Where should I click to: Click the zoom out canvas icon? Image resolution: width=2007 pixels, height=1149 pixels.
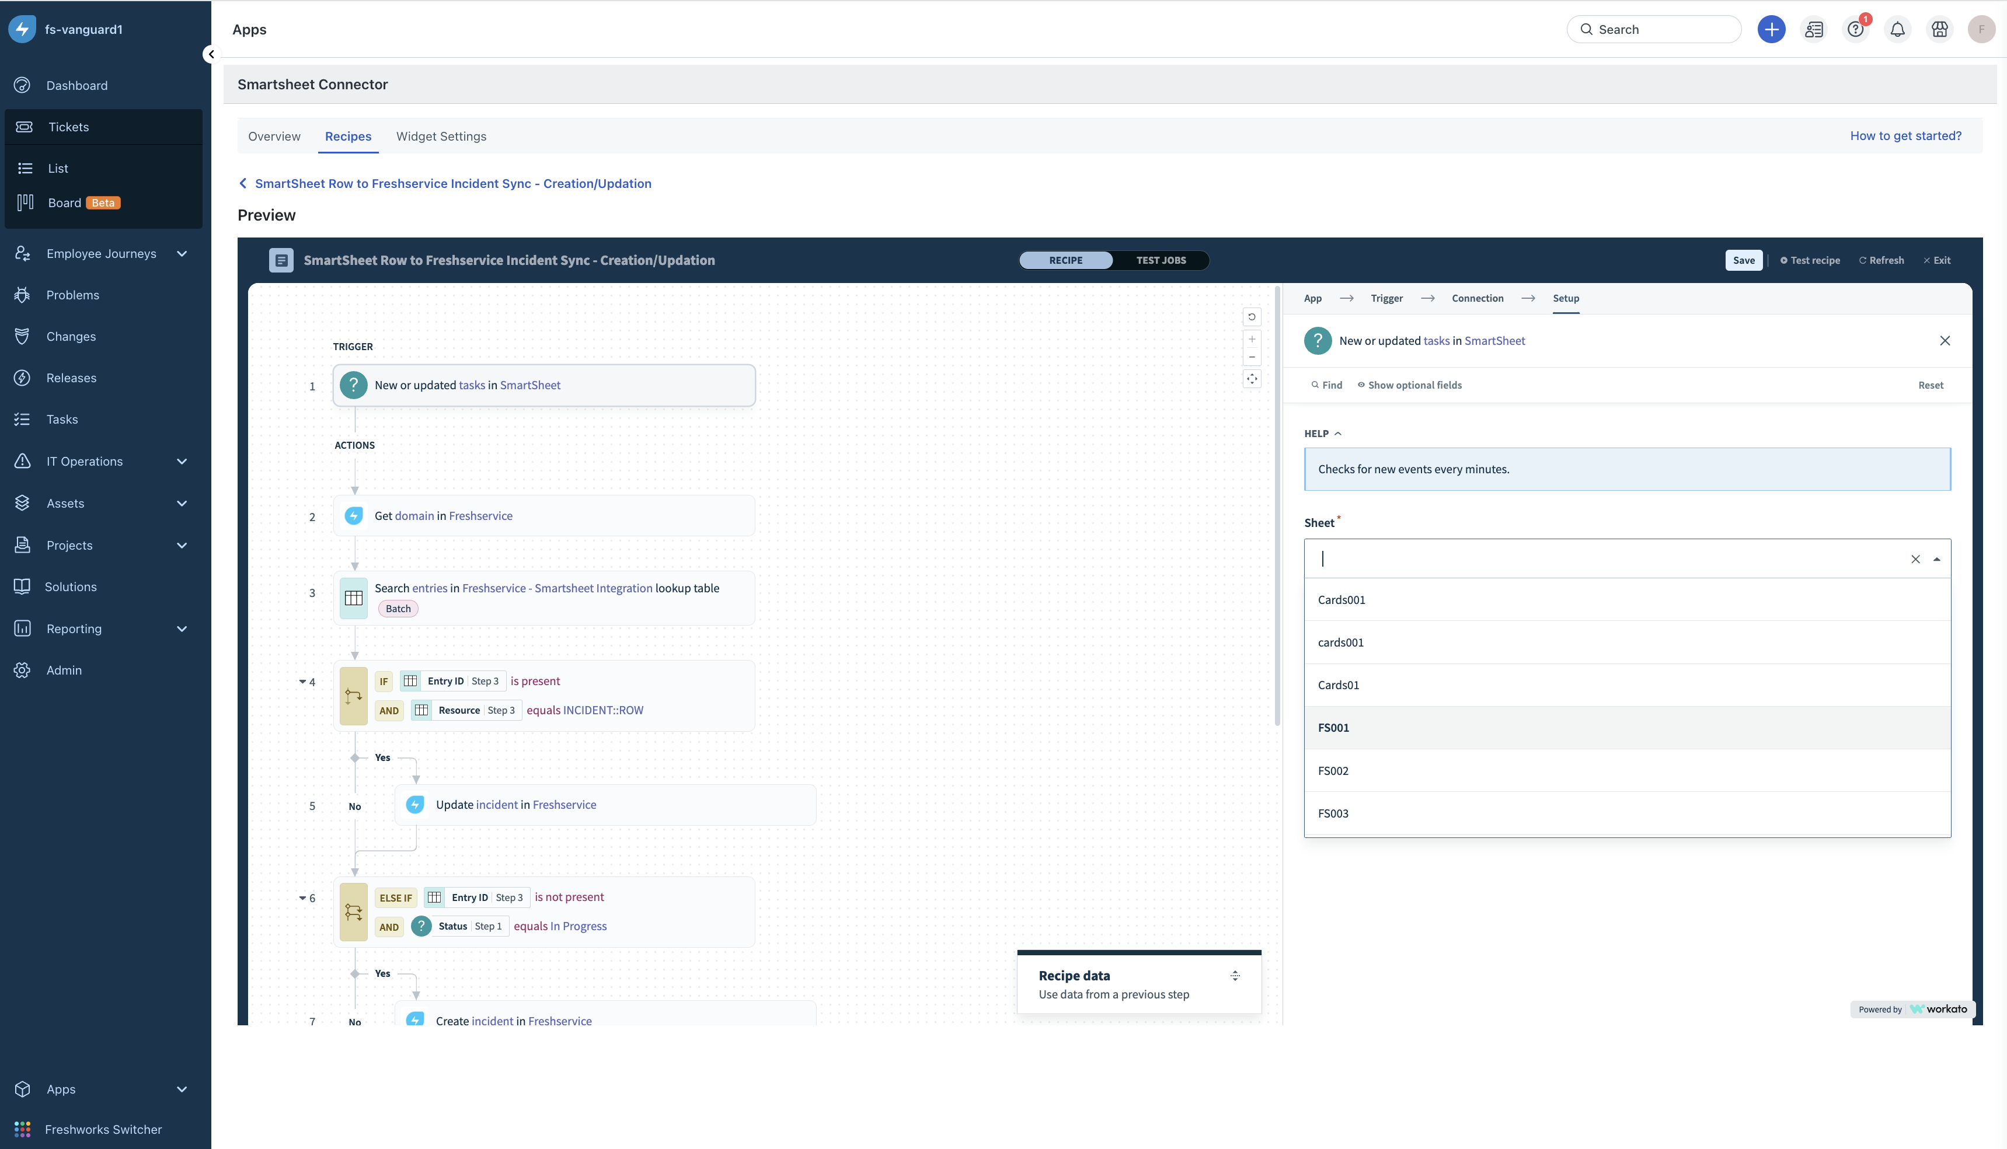point(1252,358)
